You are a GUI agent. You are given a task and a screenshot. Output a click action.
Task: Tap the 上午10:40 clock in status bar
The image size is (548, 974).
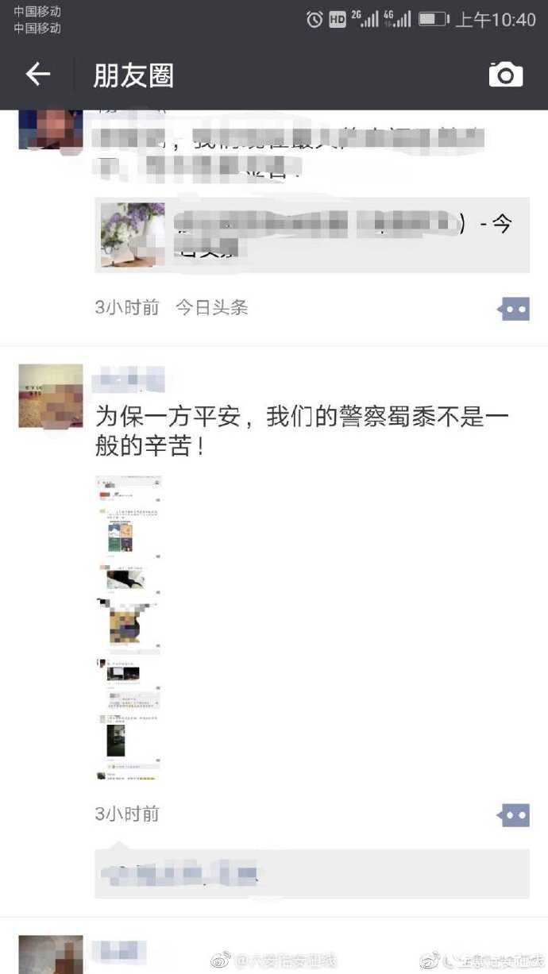496,20
